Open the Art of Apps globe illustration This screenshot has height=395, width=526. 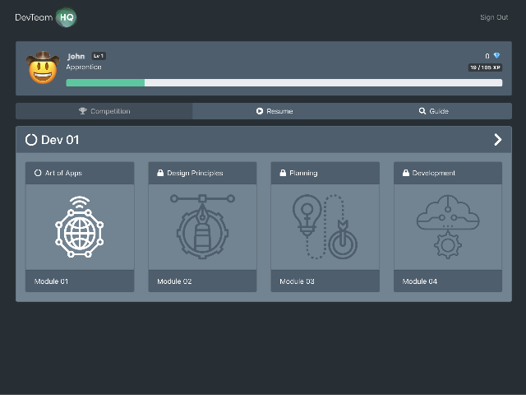coord(80,226)
